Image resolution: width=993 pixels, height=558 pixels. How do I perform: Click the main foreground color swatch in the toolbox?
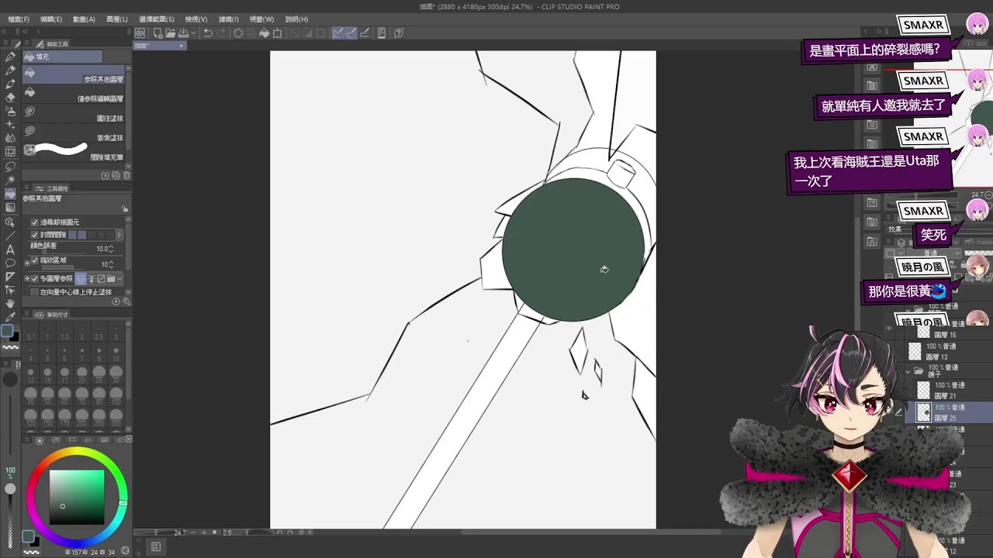[7, 332]
